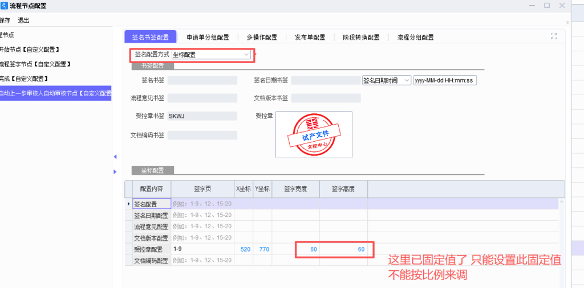
Task: Switch to the 发布单配置 tab
Action: click(x=310, y=37)
